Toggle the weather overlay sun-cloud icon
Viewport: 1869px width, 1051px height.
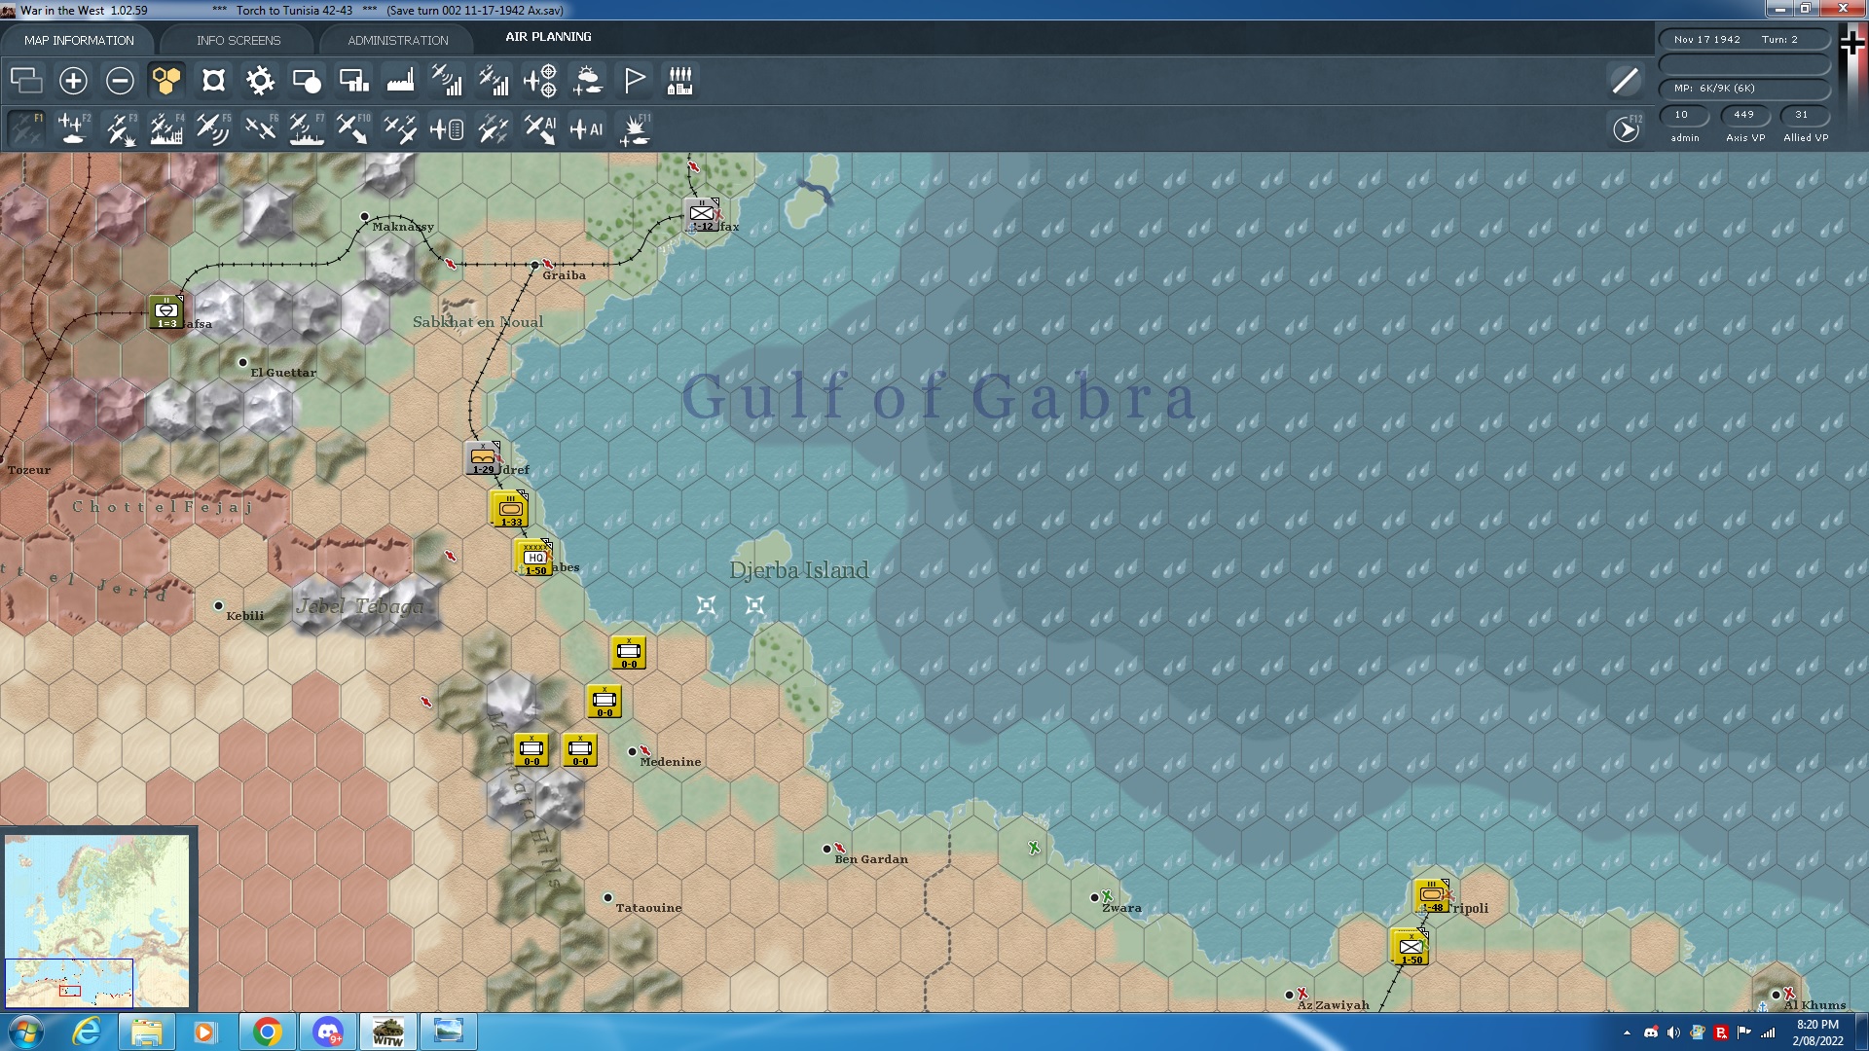[587, 81]
